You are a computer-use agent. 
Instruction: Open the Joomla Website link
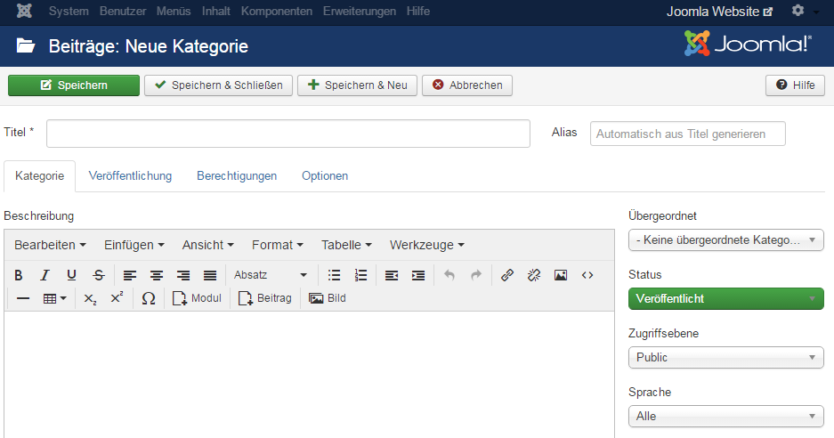pyautogui.click(x=720, y=12)
